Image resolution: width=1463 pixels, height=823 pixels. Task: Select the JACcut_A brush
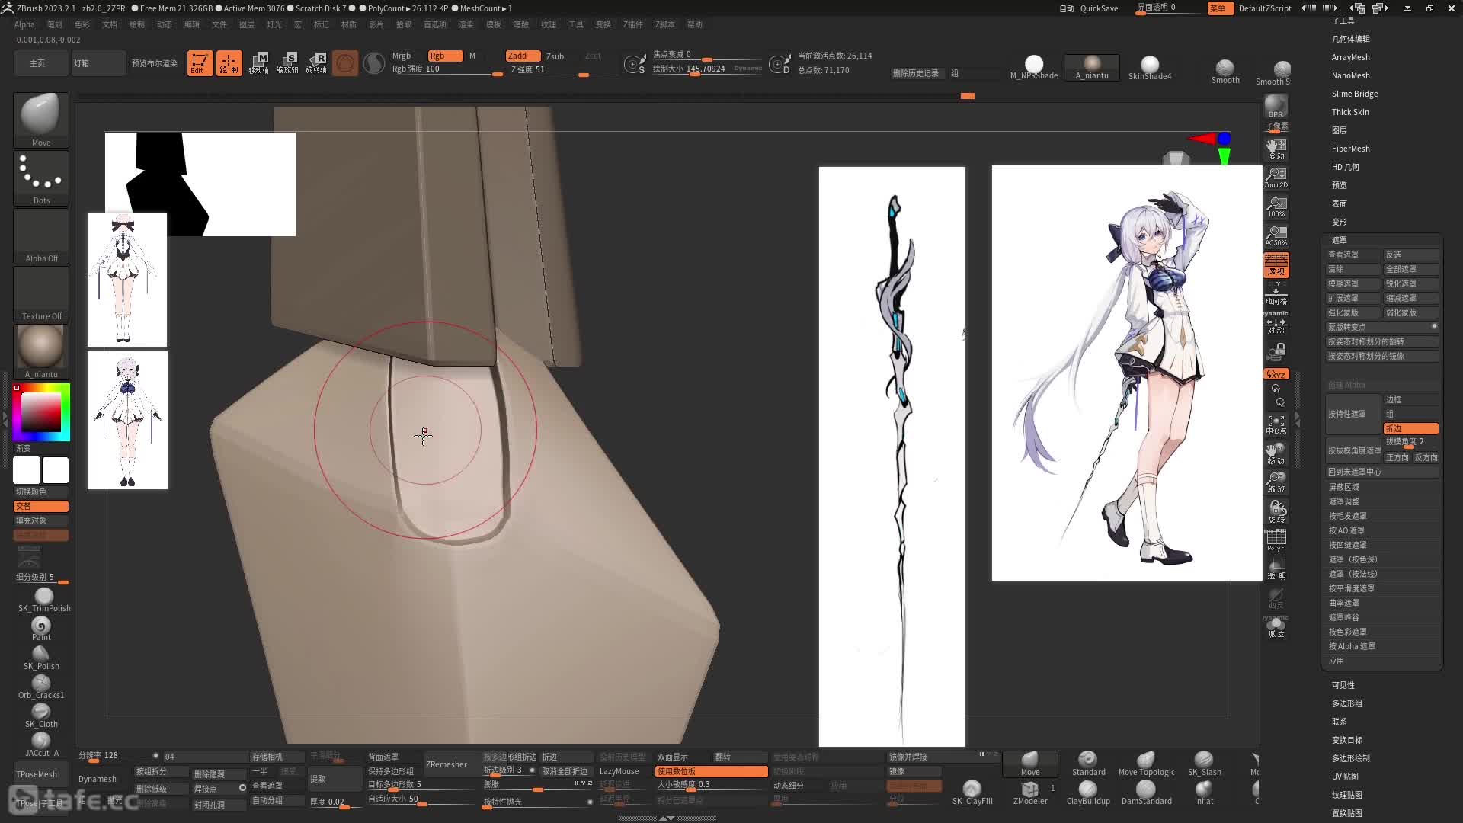point(41,745)
